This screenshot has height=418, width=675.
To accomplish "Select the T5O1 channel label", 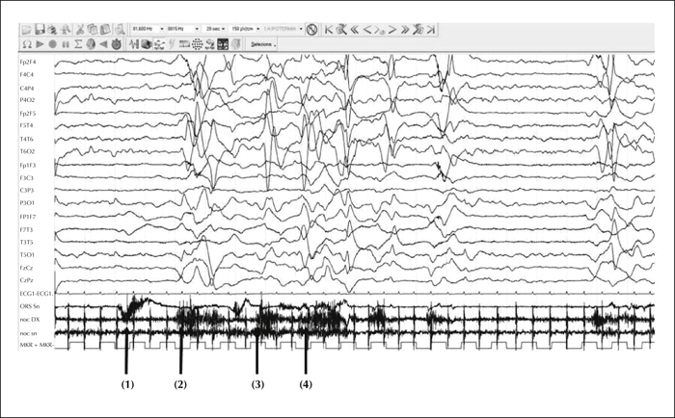I will coord(27,255).
